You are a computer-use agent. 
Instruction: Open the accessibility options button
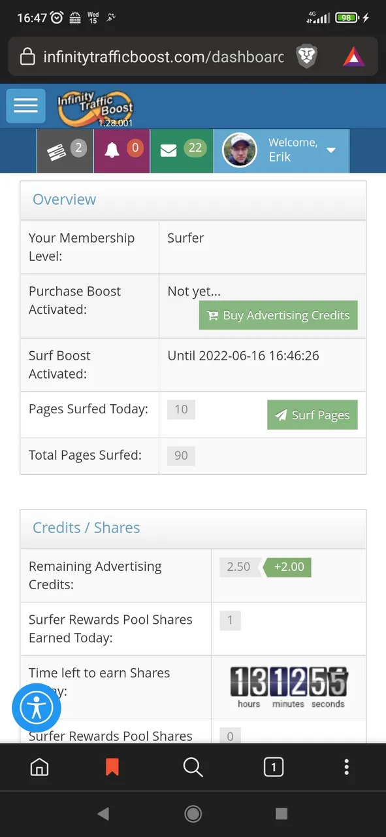(37, 709)
